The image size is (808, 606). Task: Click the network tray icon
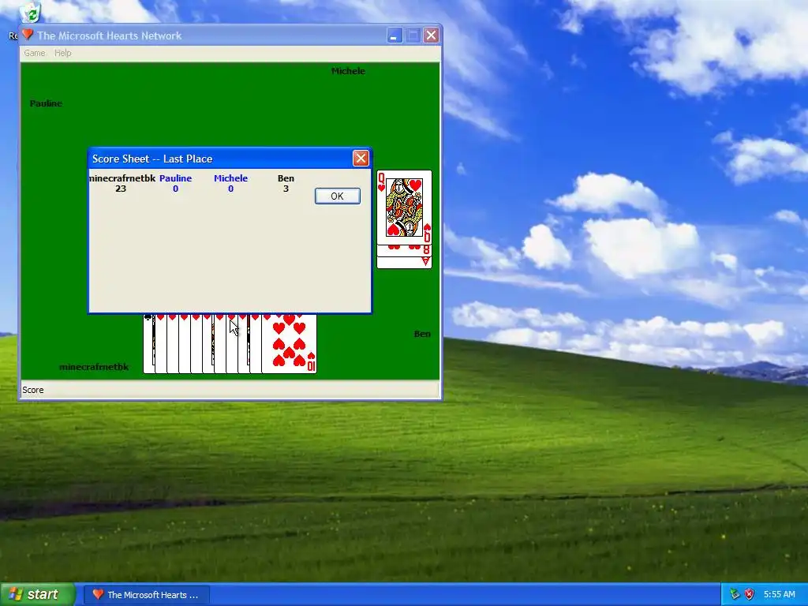735,594
